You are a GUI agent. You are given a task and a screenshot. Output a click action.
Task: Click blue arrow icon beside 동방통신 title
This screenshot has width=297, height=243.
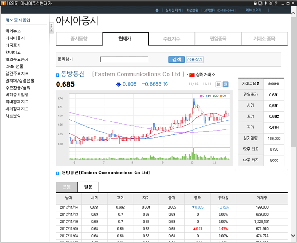pos(58,75)
